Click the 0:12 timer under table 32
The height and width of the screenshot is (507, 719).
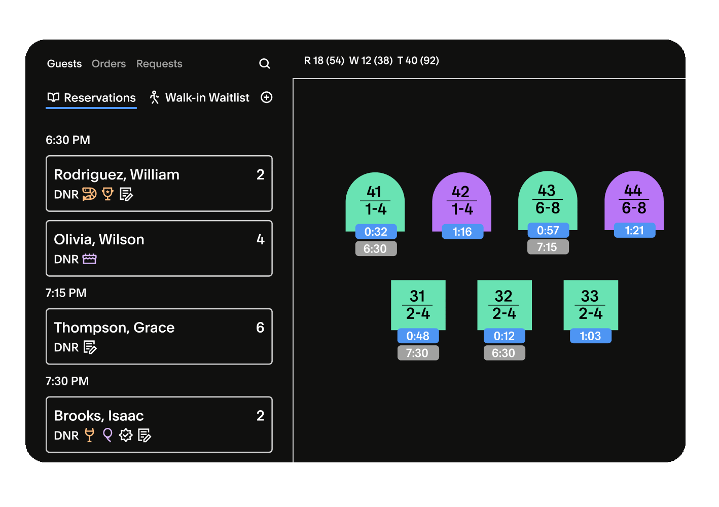tap(504, 336)
